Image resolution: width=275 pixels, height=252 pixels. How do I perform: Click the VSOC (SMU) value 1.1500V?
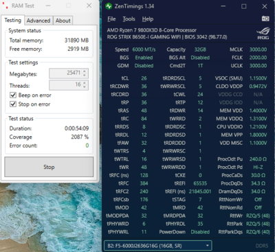point(258,78)
